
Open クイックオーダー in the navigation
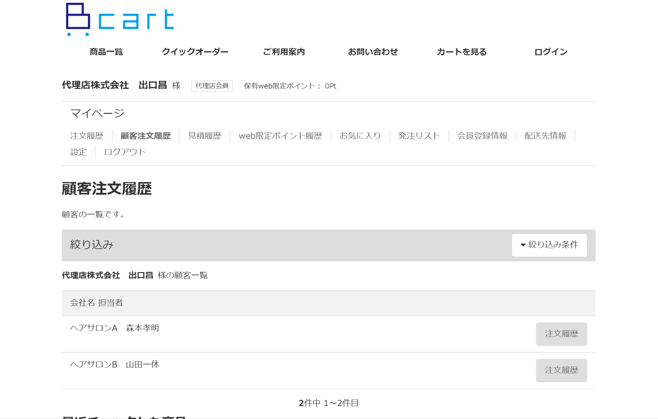pos(195,52)
